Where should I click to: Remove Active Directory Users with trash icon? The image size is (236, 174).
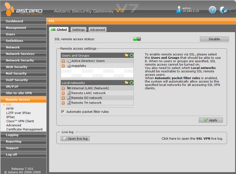[63, 61]
